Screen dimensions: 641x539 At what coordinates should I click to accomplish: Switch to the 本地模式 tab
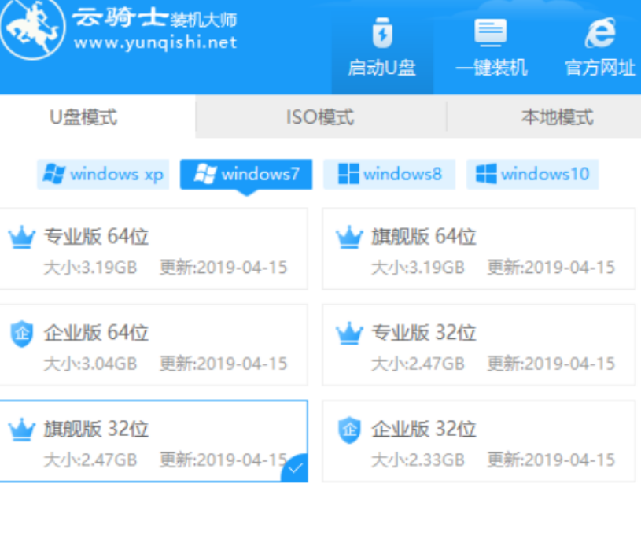[557, 118]
